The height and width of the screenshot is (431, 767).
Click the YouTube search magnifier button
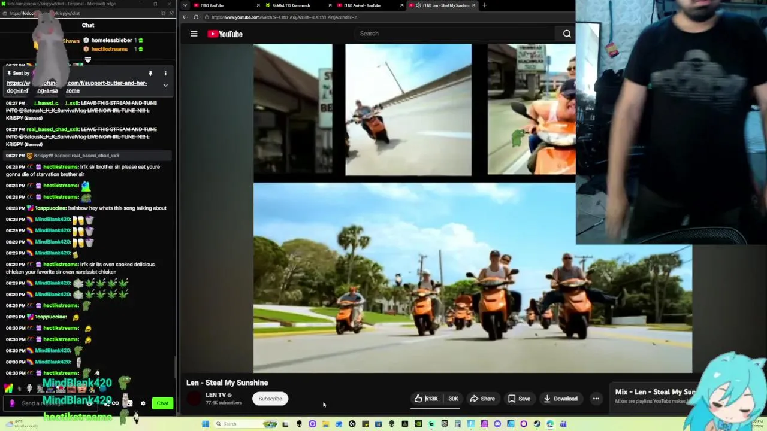[567, 34]
